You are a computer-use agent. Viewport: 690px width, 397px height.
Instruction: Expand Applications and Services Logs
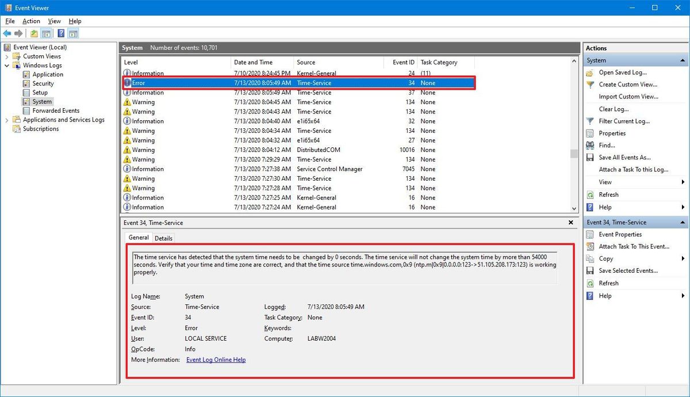[x=6, y=120]
